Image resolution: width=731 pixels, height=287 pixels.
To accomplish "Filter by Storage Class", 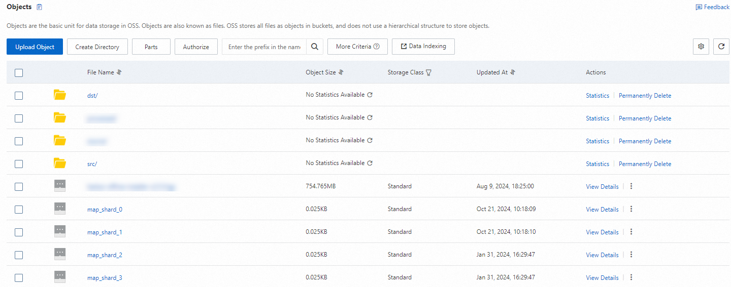I will pyautogui.click(x=428, y=72).
